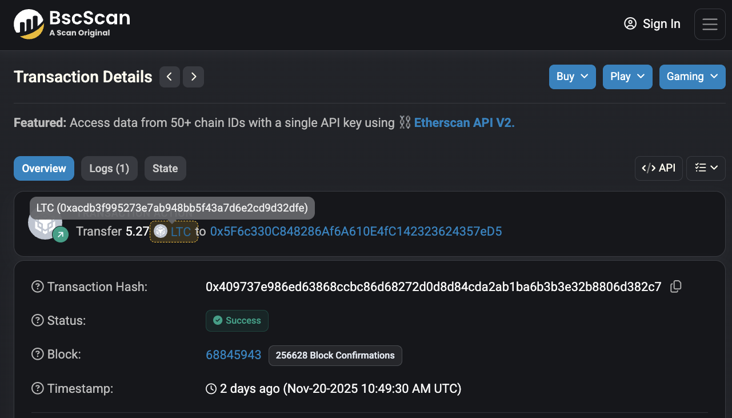Click Transaction Hash help icon
The image size is (732, 418).
[x=38, y=287]
